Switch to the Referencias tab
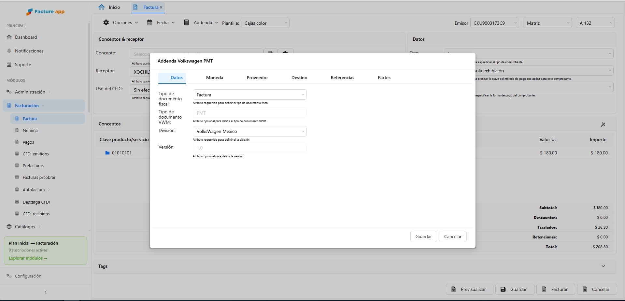625x301 pixels. click(343, 78)
